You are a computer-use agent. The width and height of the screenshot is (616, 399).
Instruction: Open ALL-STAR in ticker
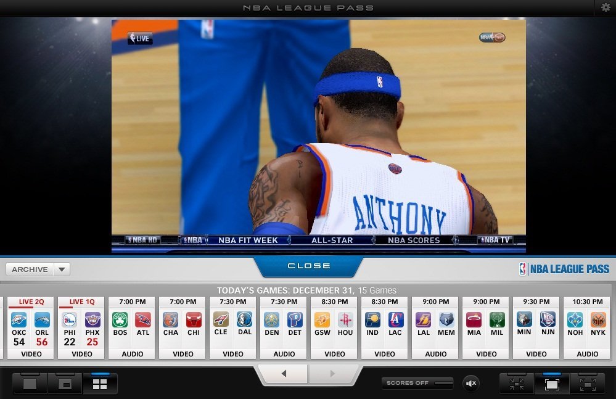(332, 240)
